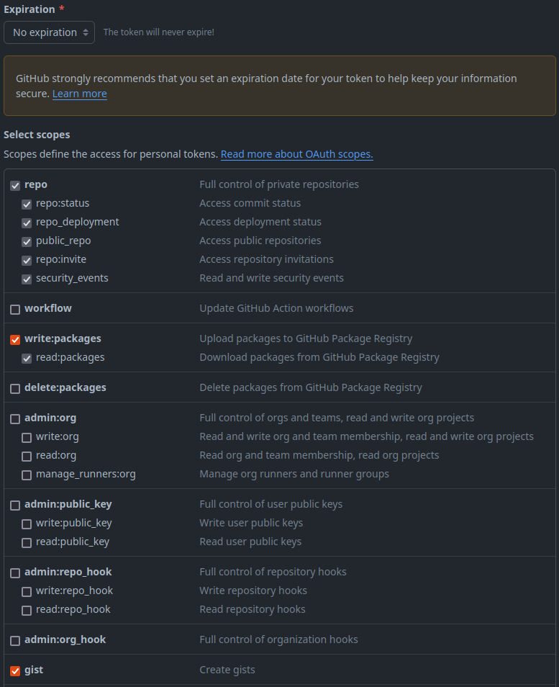Screen dimensions: 559x687
Task: Check the write:repo_hook checkbox
Action: pos(27,591)
